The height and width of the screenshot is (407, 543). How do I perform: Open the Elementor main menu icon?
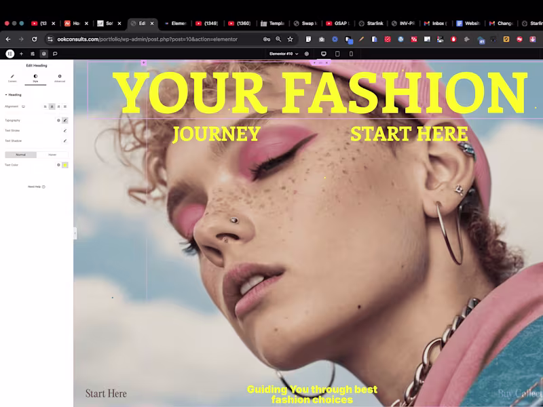pyautogui.click(x=10, y=54)
